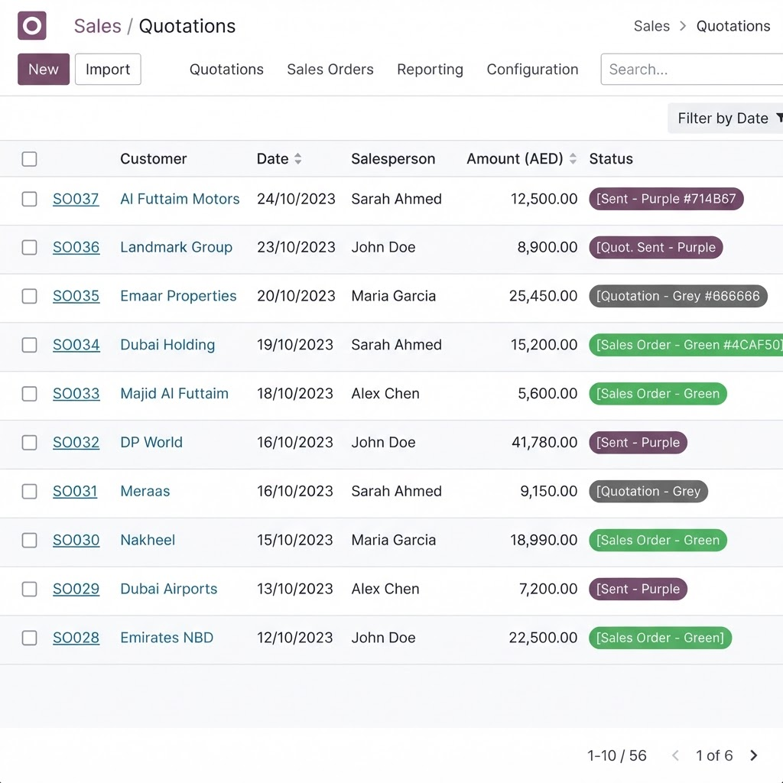Screen dimensions: 783x783
Task: Click the Emirates NBD customer
Action: coord(167,638)
